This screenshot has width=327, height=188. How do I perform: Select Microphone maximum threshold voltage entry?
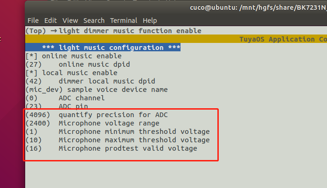pyautogui.click(x=118, y=140)
